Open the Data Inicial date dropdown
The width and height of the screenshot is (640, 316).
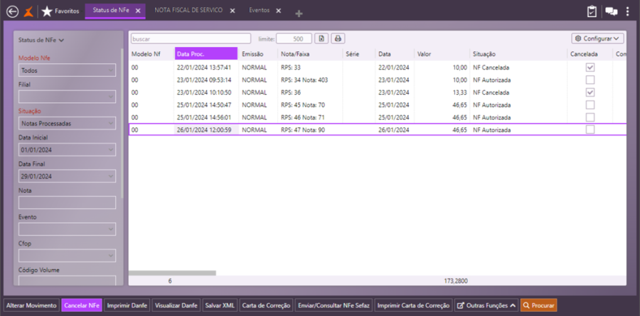pyautogui.click(x=68, y=150)
